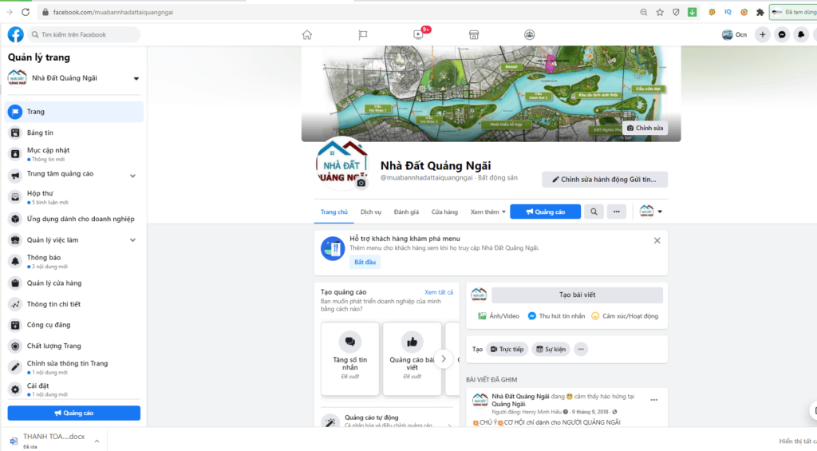Open Bảng tin in sidebar
This screenshot has height=451, width=817.
click(x=74, y=133)
